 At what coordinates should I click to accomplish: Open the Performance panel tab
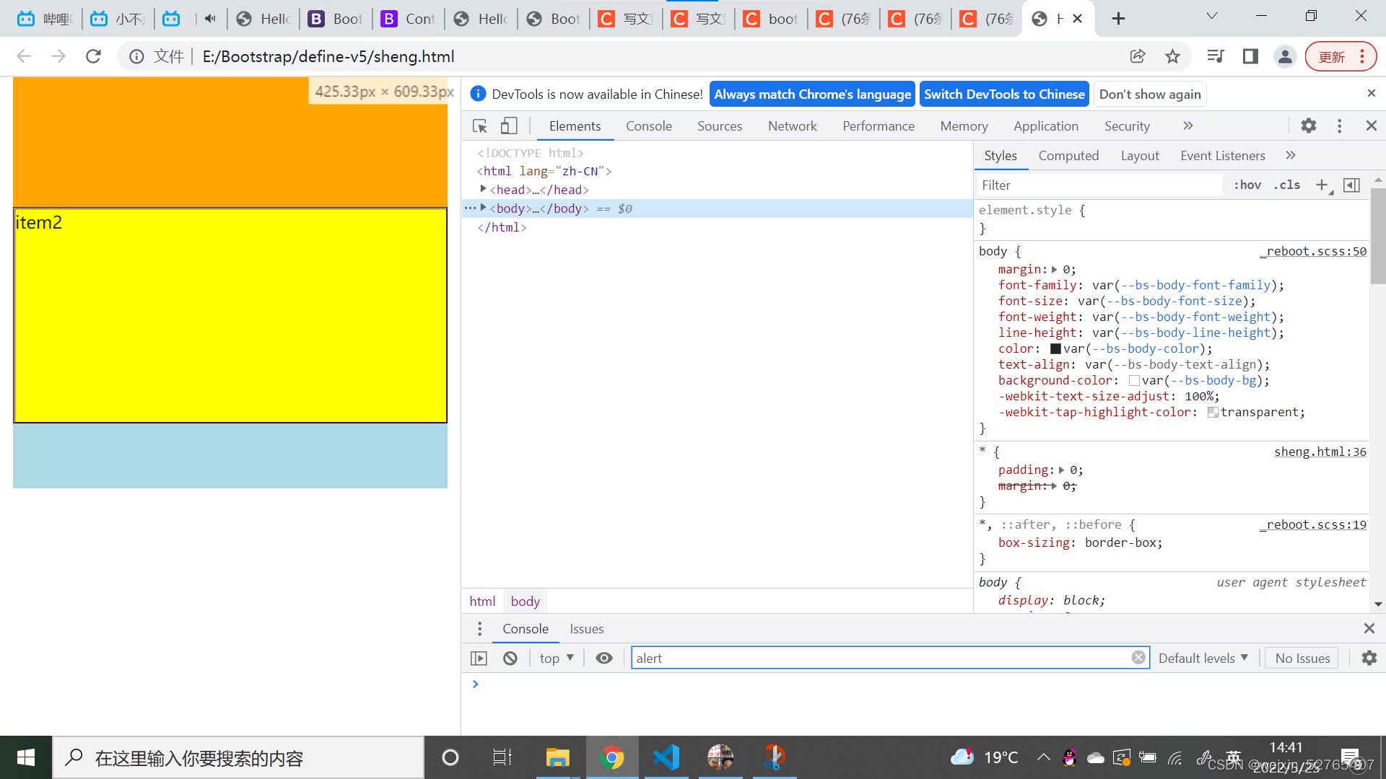pos(879,126)
